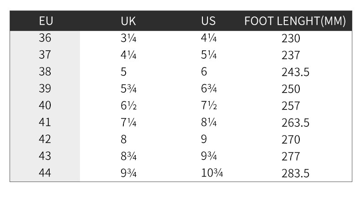Select EU size 42 cell

pos(45,139)
